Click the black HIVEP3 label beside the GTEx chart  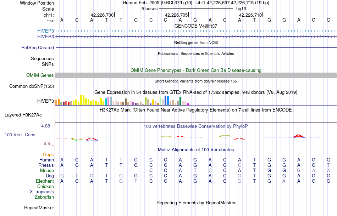coord(45,101)
